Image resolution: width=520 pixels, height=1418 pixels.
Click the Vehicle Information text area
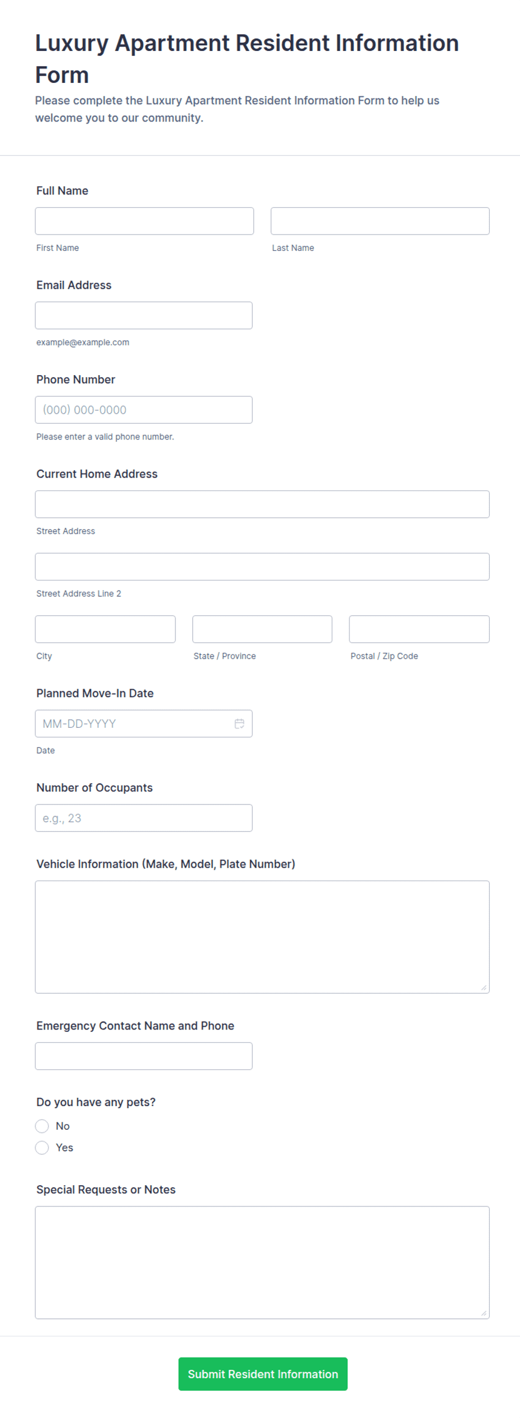click(x=262, y=937)
